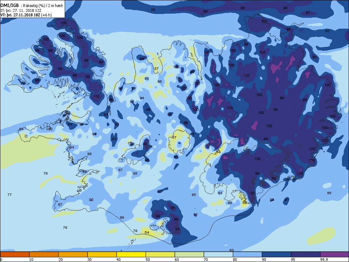Click the 'DMI/IGB' title text

click(10, 6)
